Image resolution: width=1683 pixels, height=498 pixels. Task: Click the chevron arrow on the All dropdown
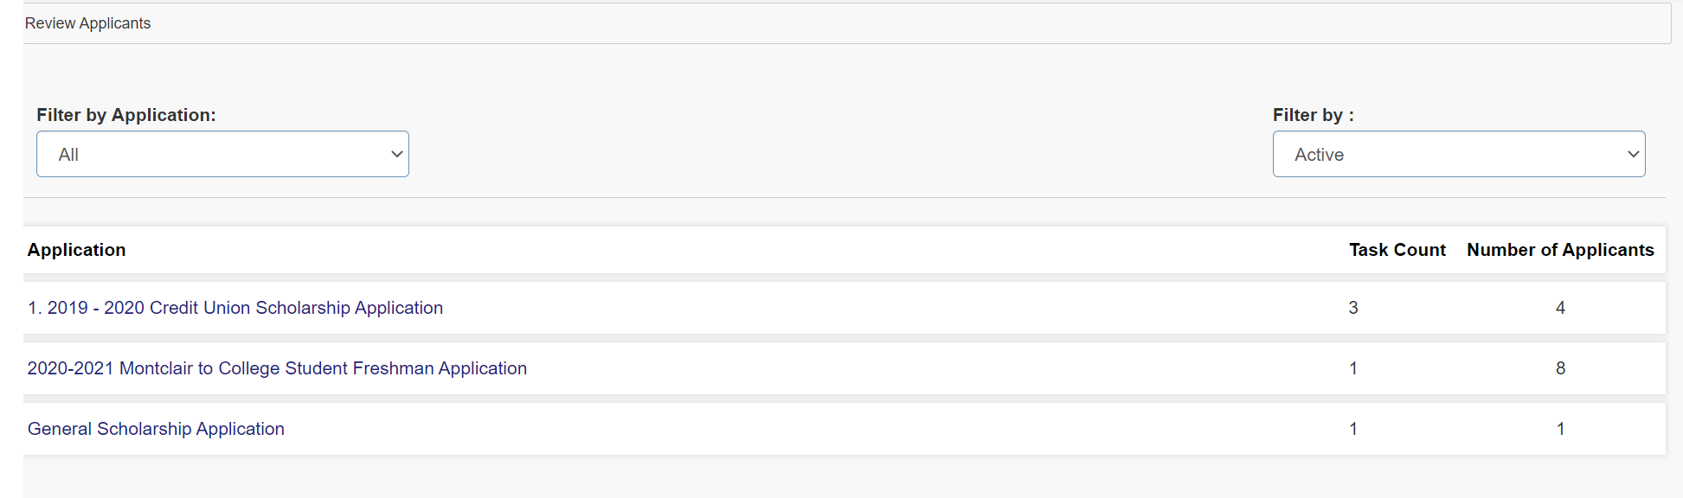click(x=397, y=154)
